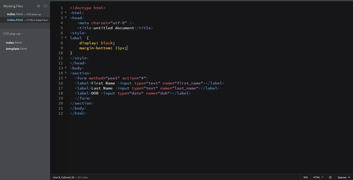353x180 pixels.
Task: Click the DOB date input line
Action: tap(133, 93)
